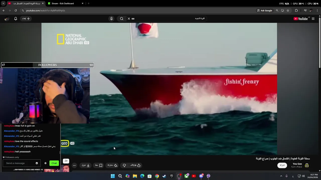Open the Windows Start menu
This screenshot has width=321, height=180.
[113, 176]
